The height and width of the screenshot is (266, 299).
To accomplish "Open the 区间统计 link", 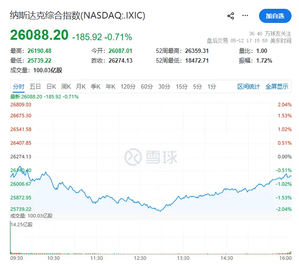I will coord(248,86).
